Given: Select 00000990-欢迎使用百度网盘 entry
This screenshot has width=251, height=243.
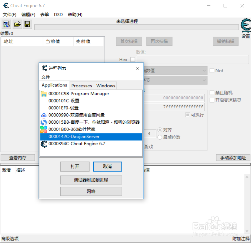Looking at the screenshot, I should coord(91,115).
